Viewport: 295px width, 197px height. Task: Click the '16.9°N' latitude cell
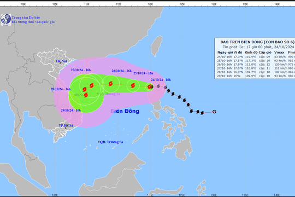point(238,72)
